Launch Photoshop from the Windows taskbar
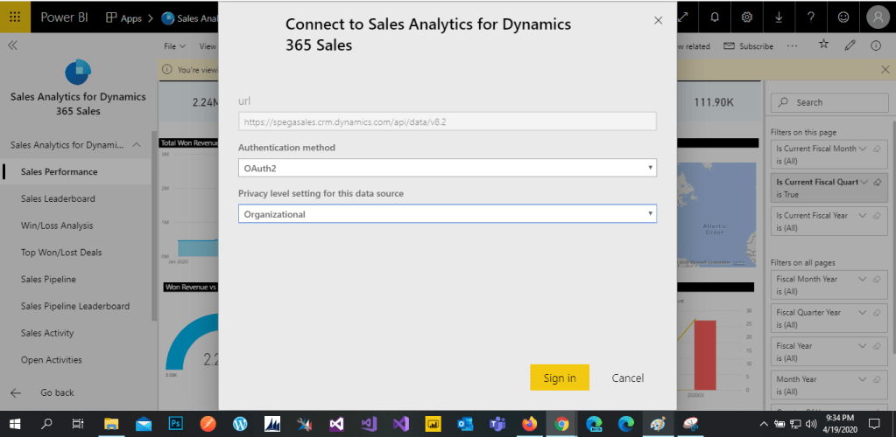This screenshot has width=896, height=437. coord(175,424)
